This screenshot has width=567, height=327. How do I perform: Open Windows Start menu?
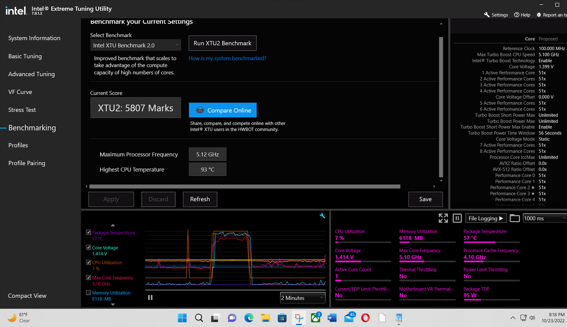point(182,318)
